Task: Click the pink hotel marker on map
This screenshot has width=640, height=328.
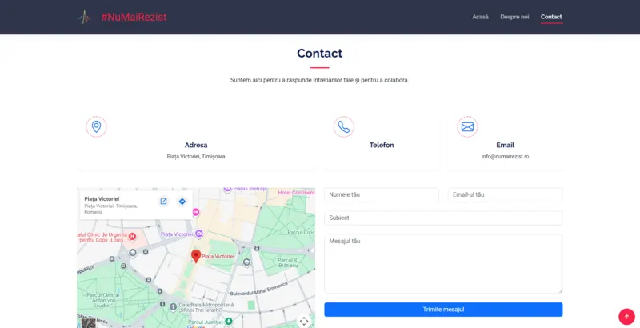Action: (196, 212)
